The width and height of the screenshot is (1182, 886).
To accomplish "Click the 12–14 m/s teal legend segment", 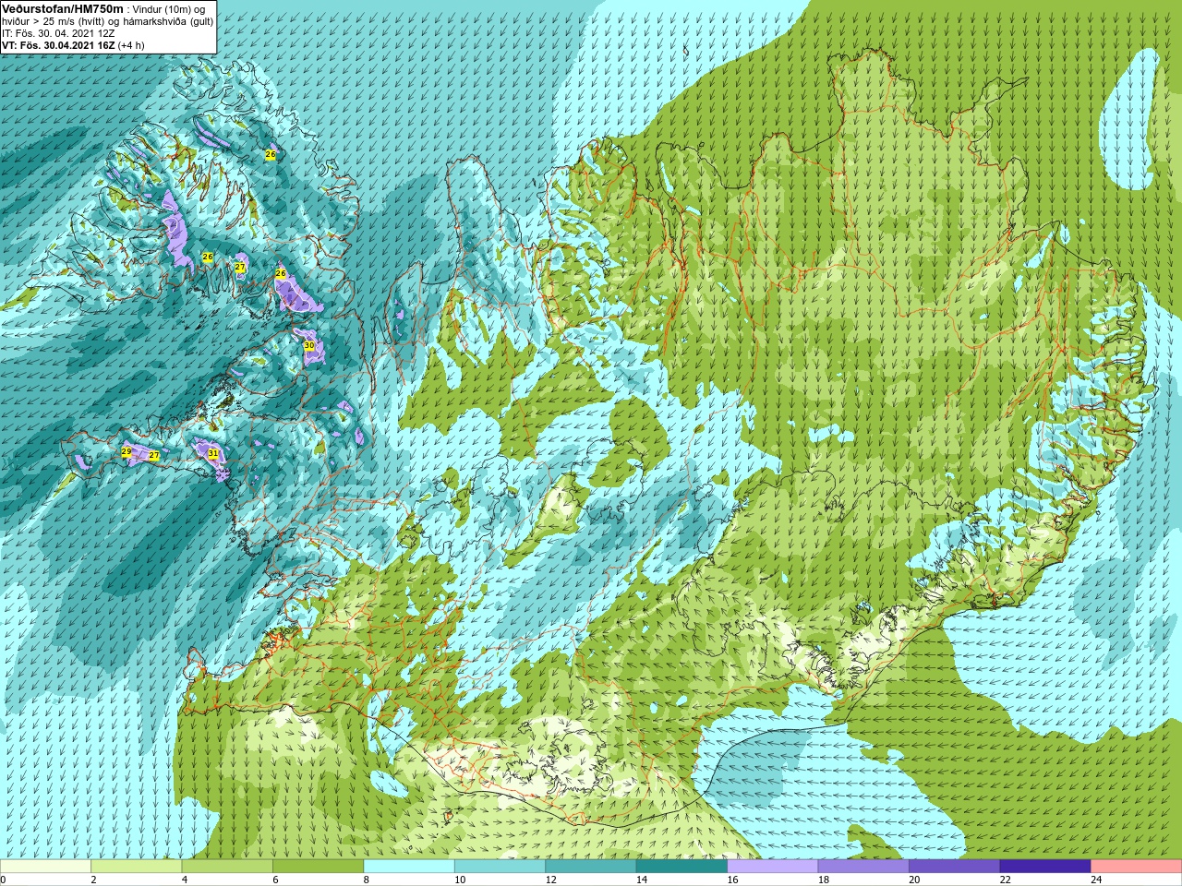I will [x=591, y=867].
